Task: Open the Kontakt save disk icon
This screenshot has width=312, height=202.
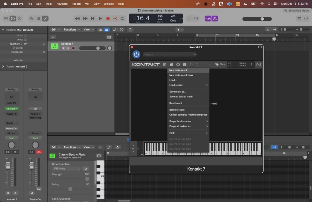Action: pos(171,64)
